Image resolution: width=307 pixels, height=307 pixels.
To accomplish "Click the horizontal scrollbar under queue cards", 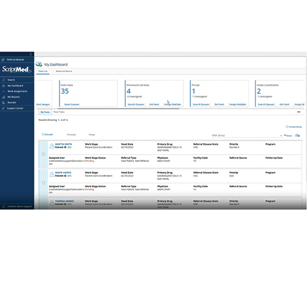I will point(119,109).
